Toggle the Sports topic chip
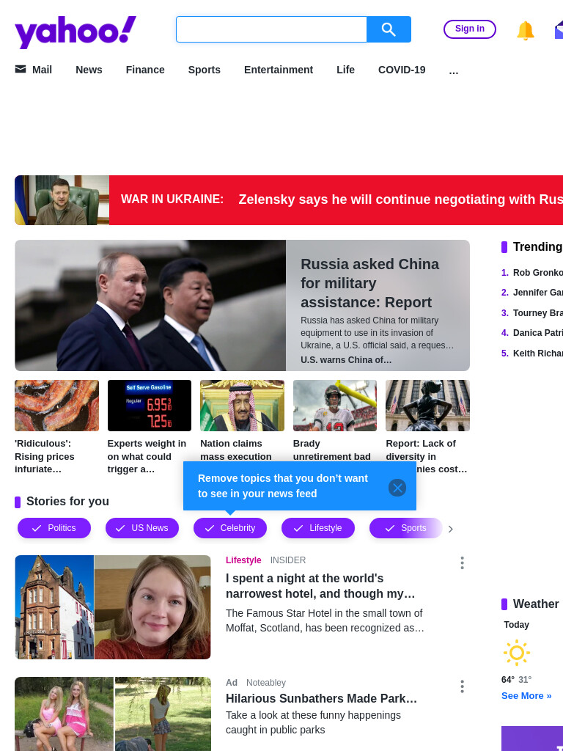Screen dimensions: 563x751 click(406, 528)
